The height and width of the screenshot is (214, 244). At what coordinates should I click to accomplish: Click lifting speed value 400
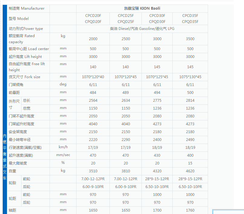[190, 155]
